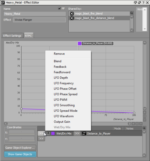Click the Distance_to_Player (50.000) cursor label
Viewport: 150px width, 161px height.
coord(97,43)
